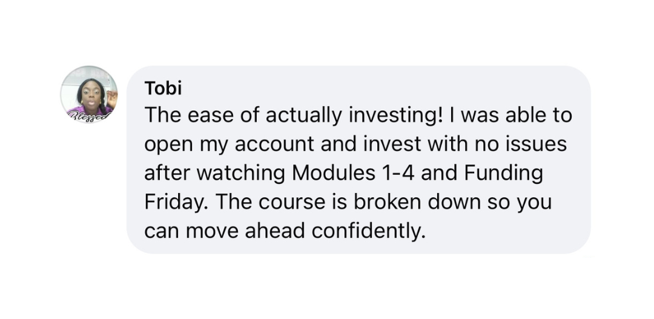Click 'I was able to' in first line
The image size is (654, 319).
click(x=510, y=116)
